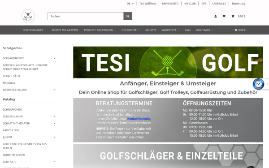Open SCHAFT SÄTZE sidebar category
Screen dimensions: 269x168
point(12,76)
